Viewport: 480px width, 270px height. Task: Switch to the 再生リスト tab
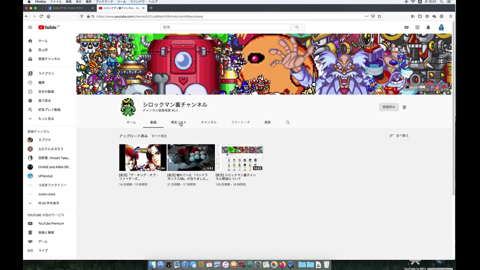pyautogui.click(x=178, y=122)
